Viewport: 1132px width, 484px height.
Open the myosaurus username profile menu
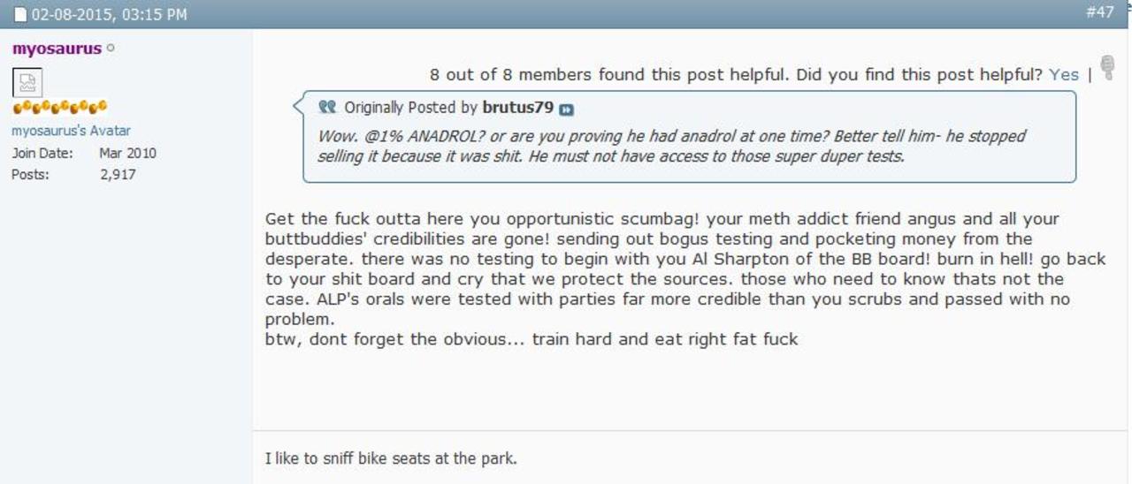57,49
